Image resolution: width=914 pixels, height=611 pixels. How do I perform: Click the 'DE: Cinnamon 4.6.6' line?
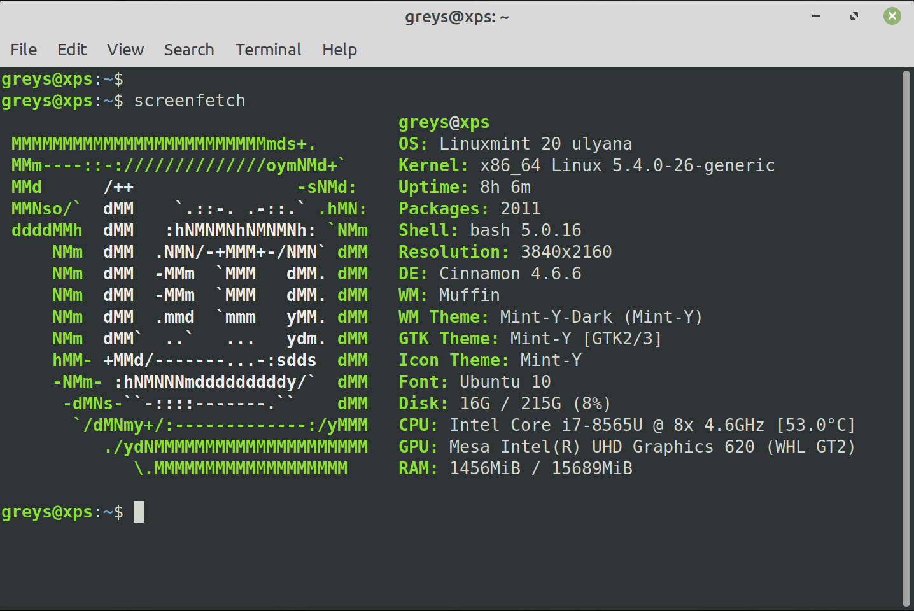point(490,274)
